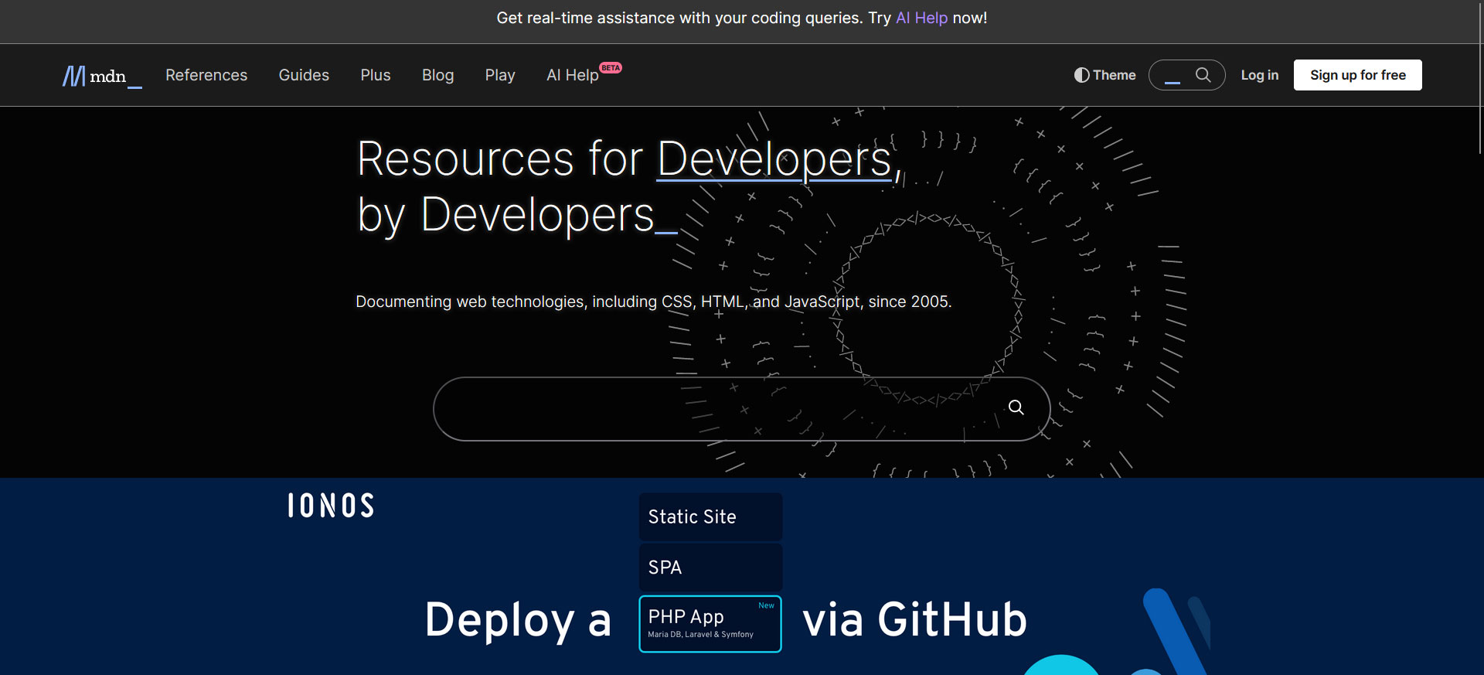
Task: Click the Log in link
Action: pyautogui.click(x=1259, y=75)
